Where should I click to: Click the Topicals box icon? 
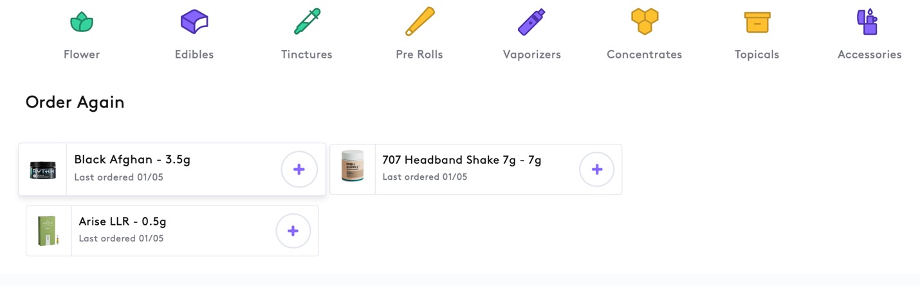point(757,22)
